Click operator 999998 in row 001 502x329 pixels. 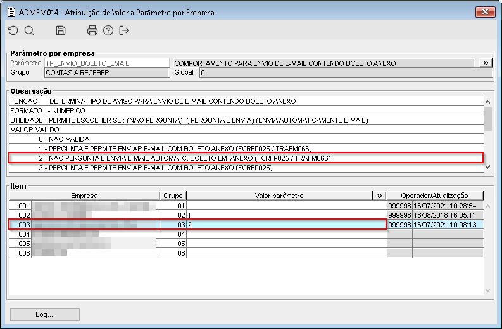point(399,206)
